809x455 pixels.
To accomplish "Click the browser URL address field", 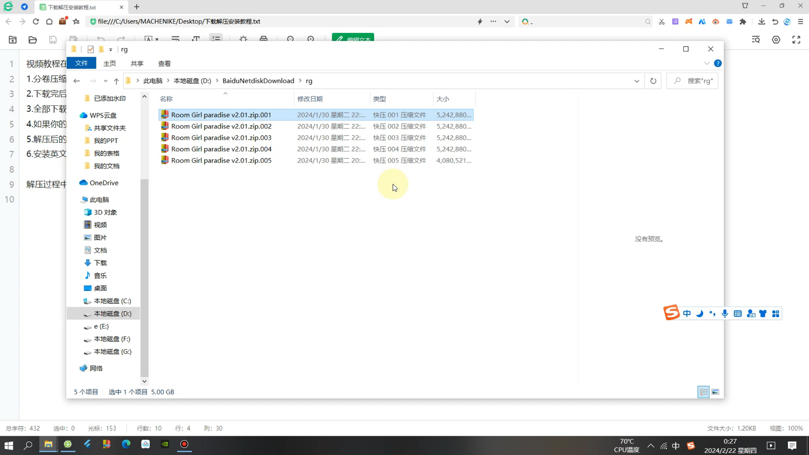I will tap(282, 22).
